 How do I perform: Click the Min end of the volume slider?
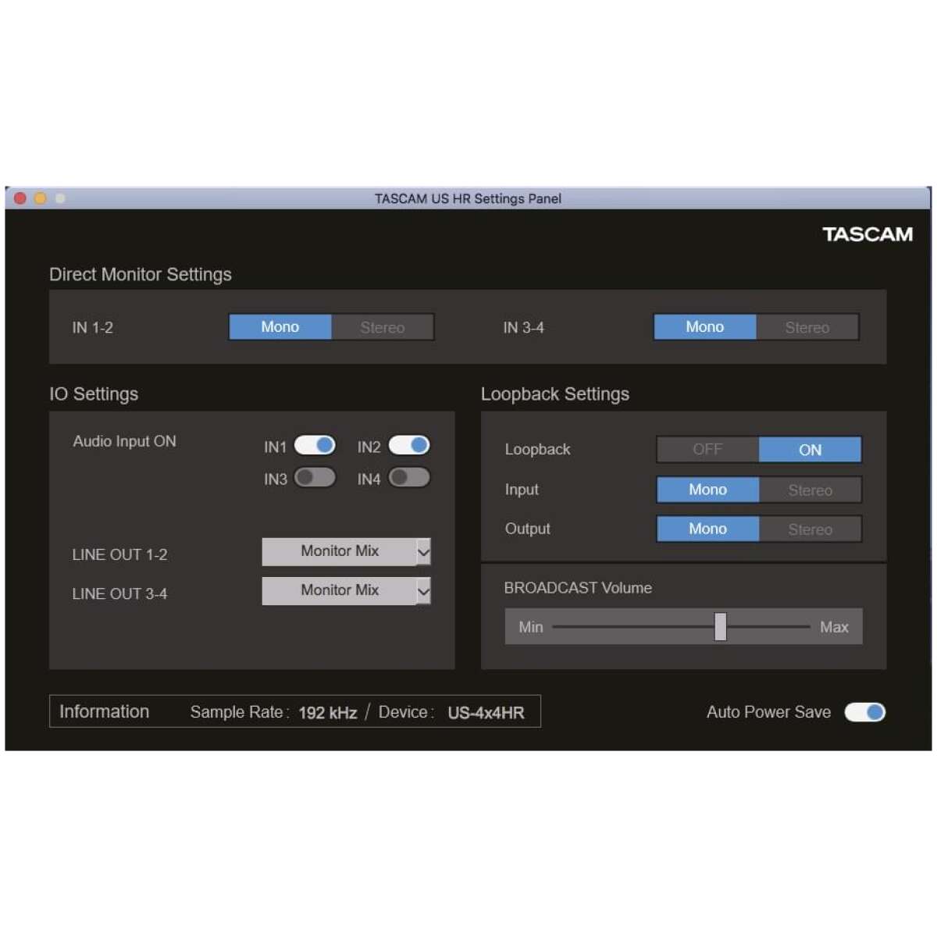click(531, 627)
